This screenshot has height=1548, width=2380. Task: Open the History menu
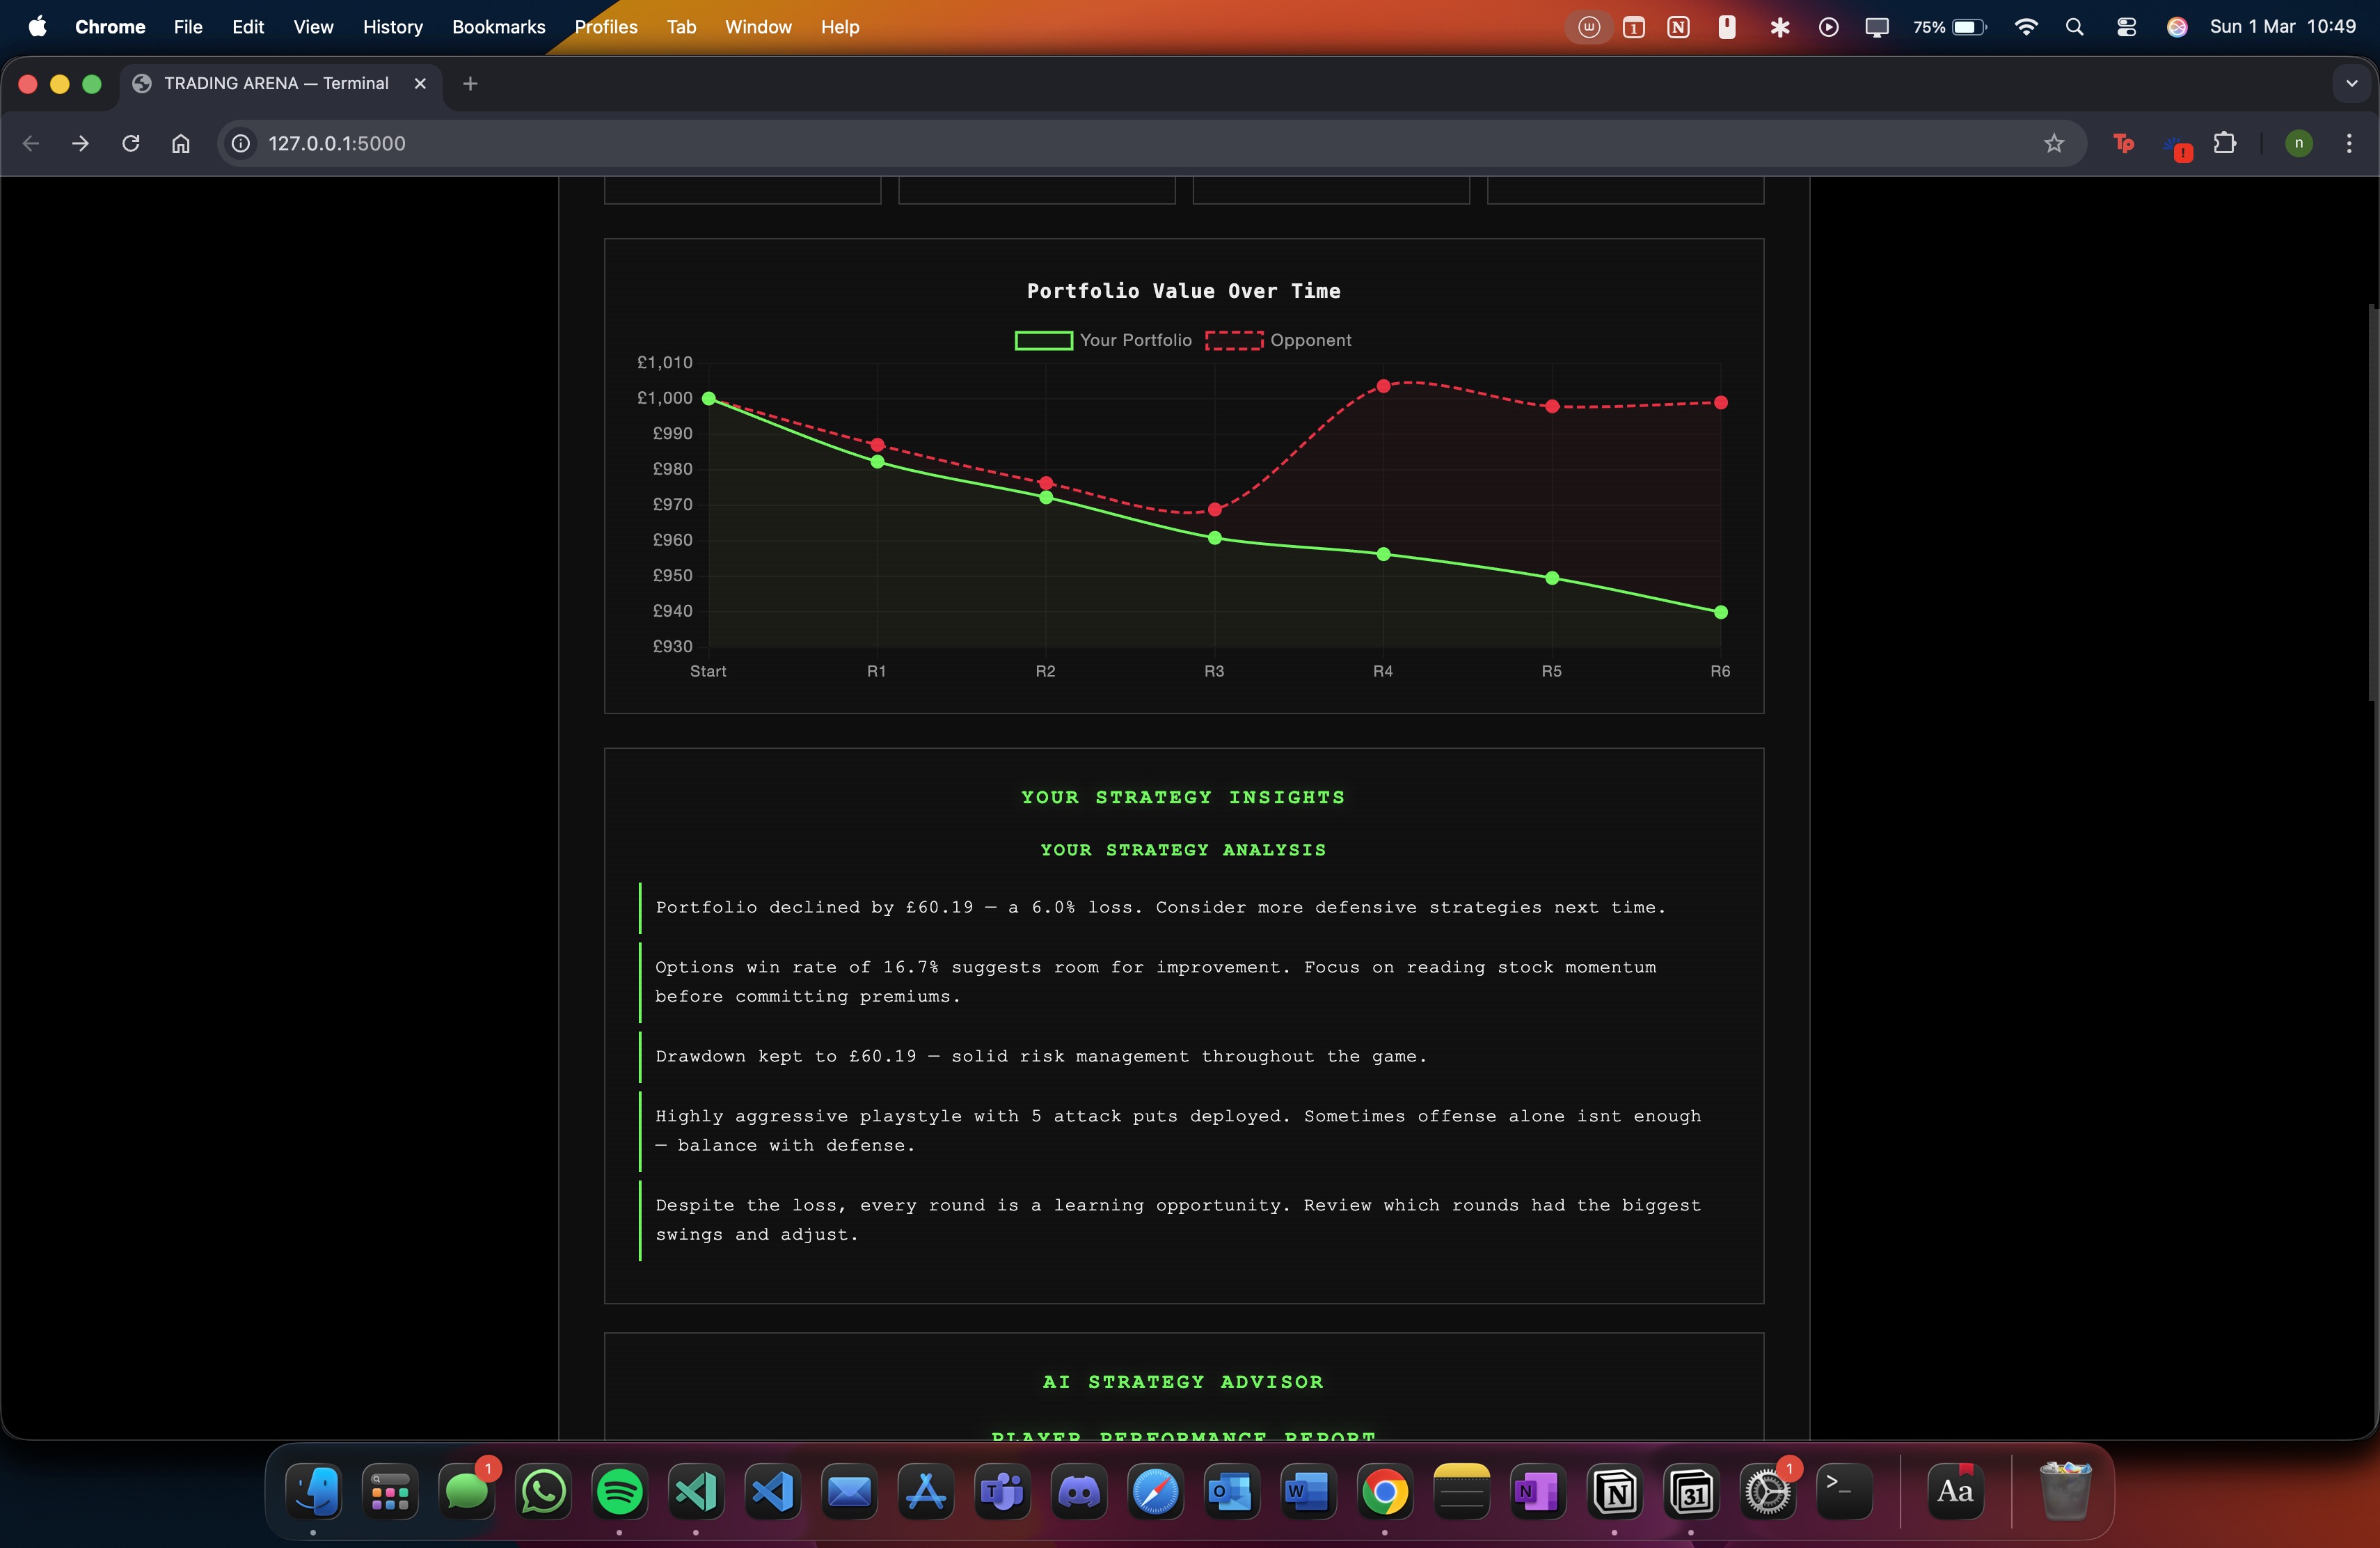(x=392, y=27)
